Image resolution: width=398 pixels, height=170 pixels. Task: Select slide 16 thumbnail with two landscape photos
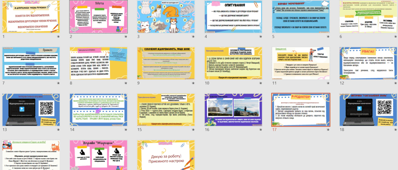(x=234, y=110)
